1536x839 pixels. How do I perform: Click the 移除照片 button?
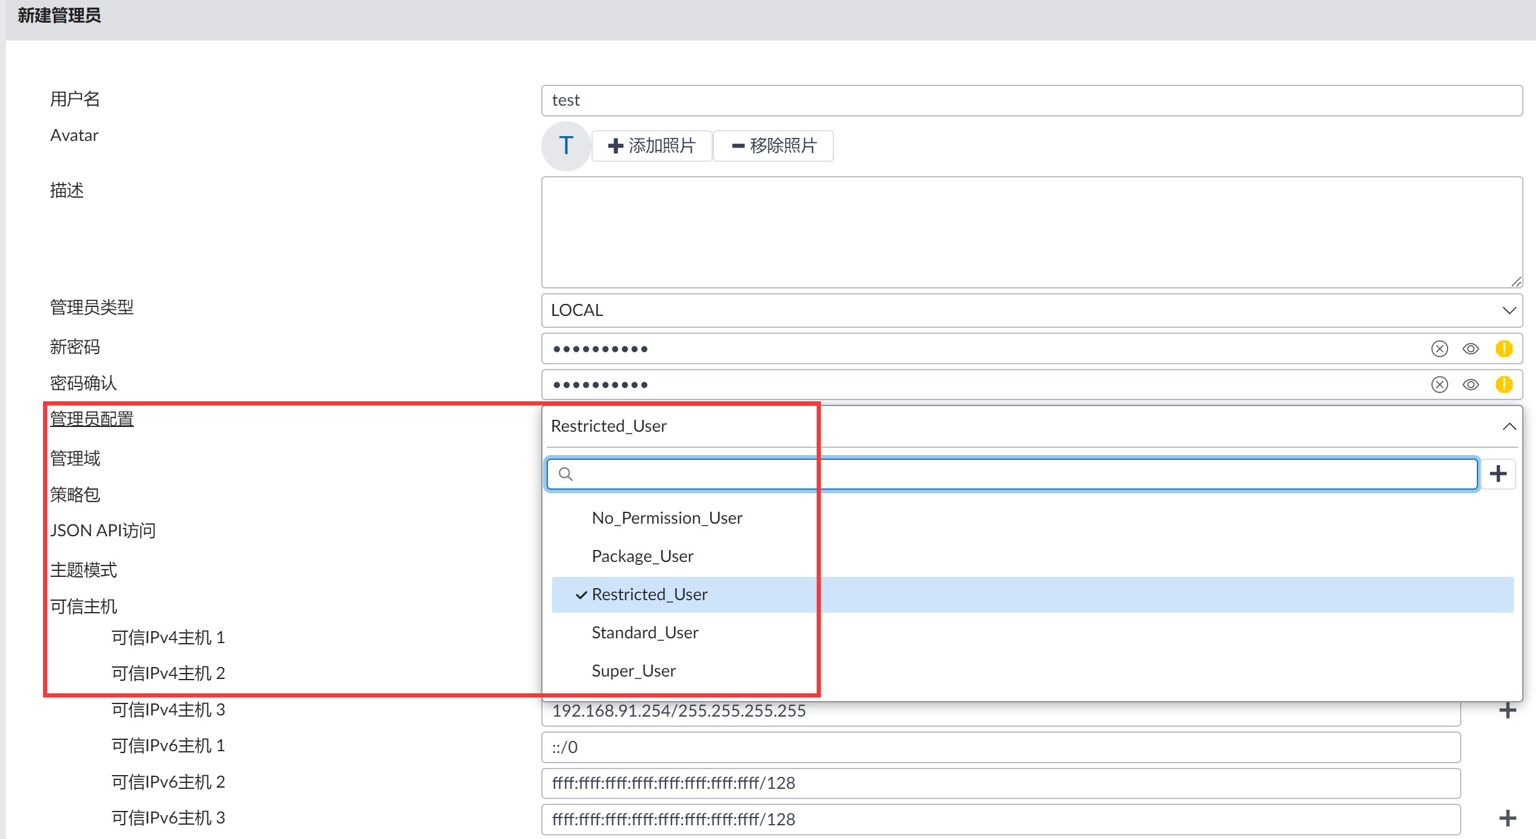point(774,146)
